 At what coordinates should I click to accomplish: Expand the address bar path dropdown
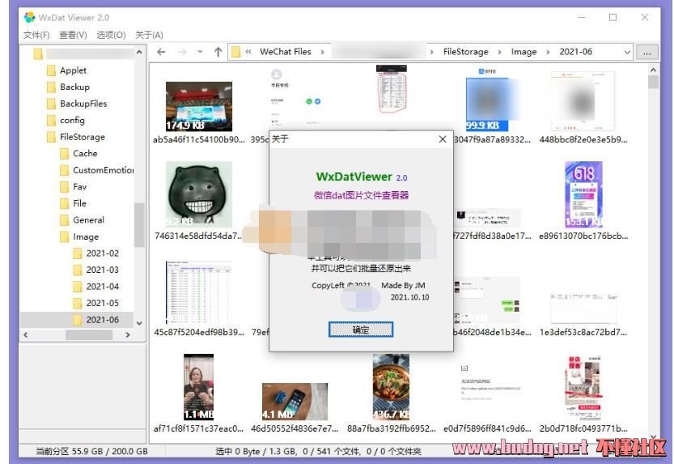pos(627,52)
